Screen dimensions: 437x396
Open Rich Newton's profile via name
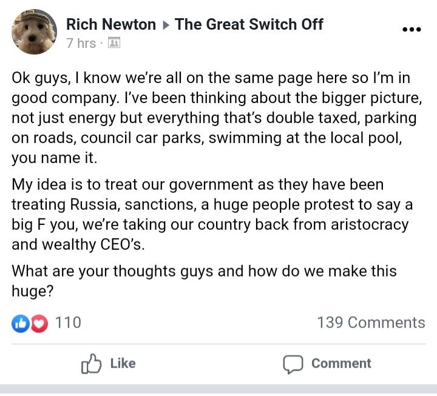(110, 24)
